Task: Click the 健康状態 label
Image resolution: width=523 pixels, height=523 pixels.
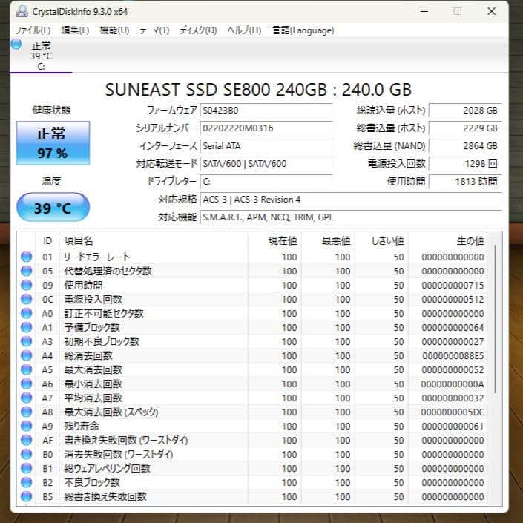Action: [x=51, y=110]
